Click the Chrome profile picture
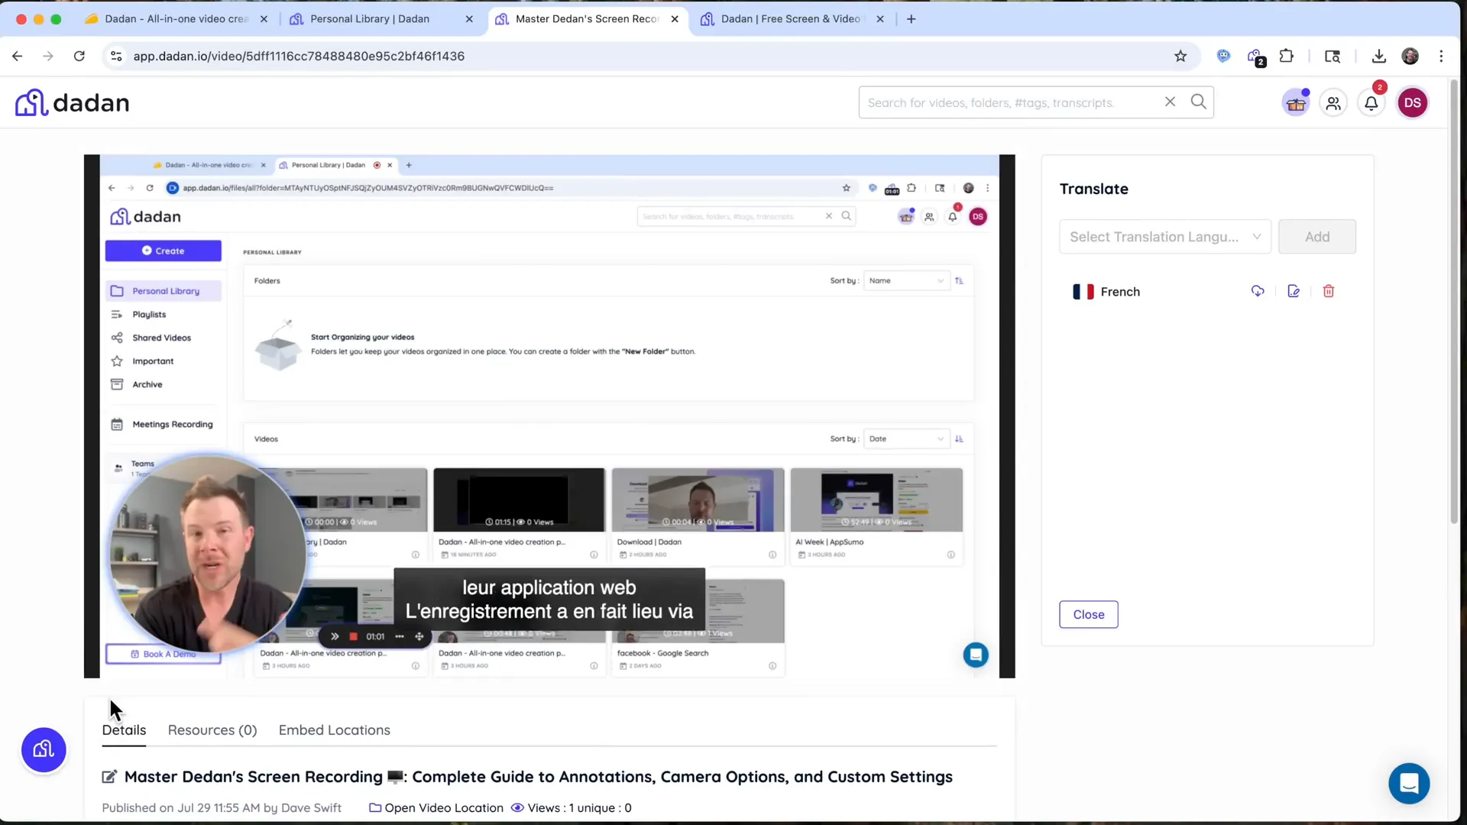1467x825 pixels. click(1410, 56)
